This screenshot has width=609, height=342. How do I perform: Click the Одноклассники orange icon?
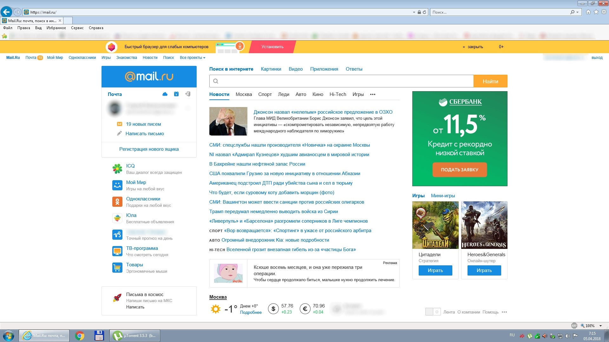117,202
